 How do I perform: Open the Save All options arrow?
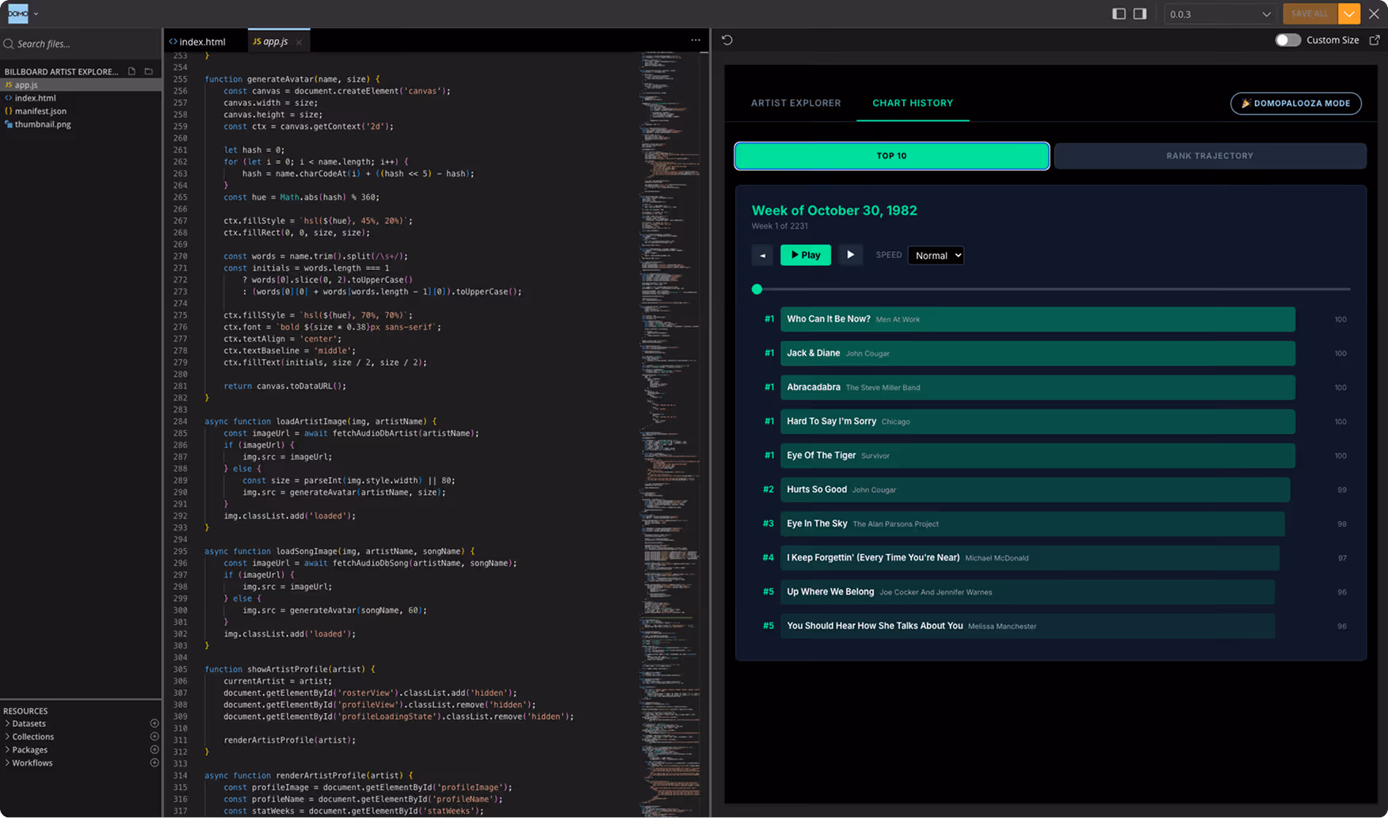pos(1349,13)
